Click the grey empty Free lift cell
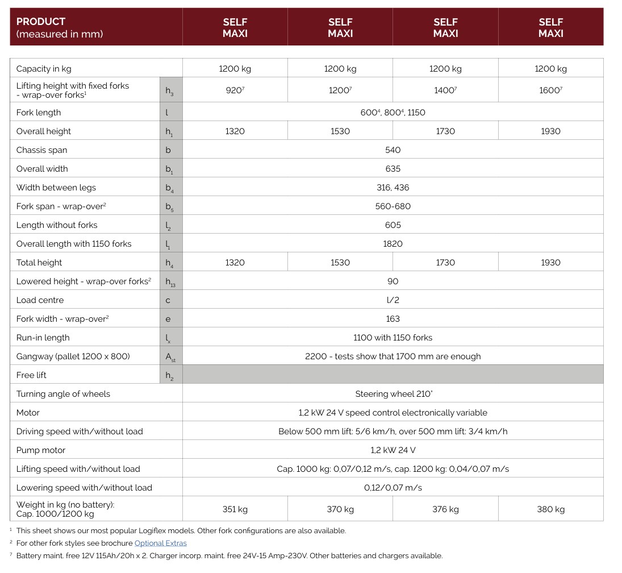The image size is (622, 573). pos(393,375)
